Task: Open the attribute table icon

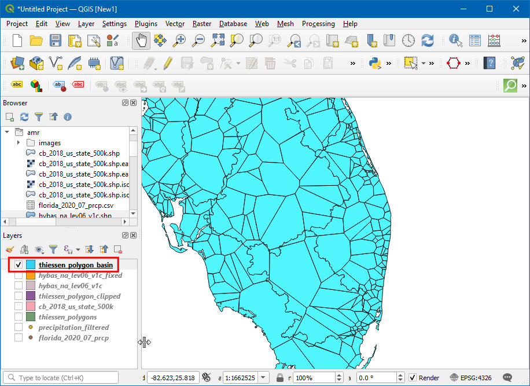Action: click(x=475, y=41)
